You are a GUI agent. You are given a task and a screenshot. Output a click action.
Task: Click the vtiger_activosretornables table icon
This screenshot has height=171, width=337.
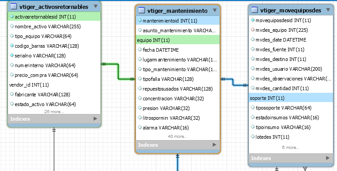pyautogui.click(x=14, y=7)
